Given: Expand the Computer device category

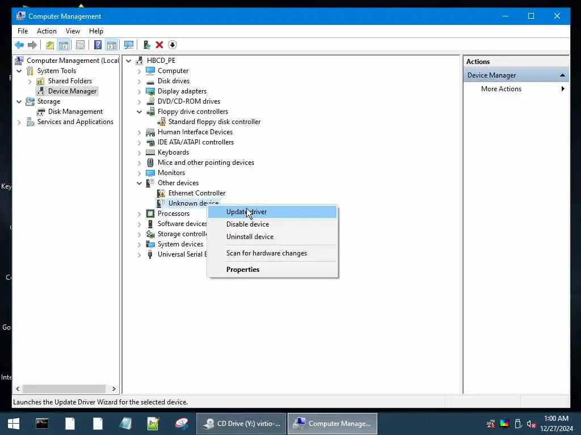Looking at the screenshot, I should [x=140, y=71].
